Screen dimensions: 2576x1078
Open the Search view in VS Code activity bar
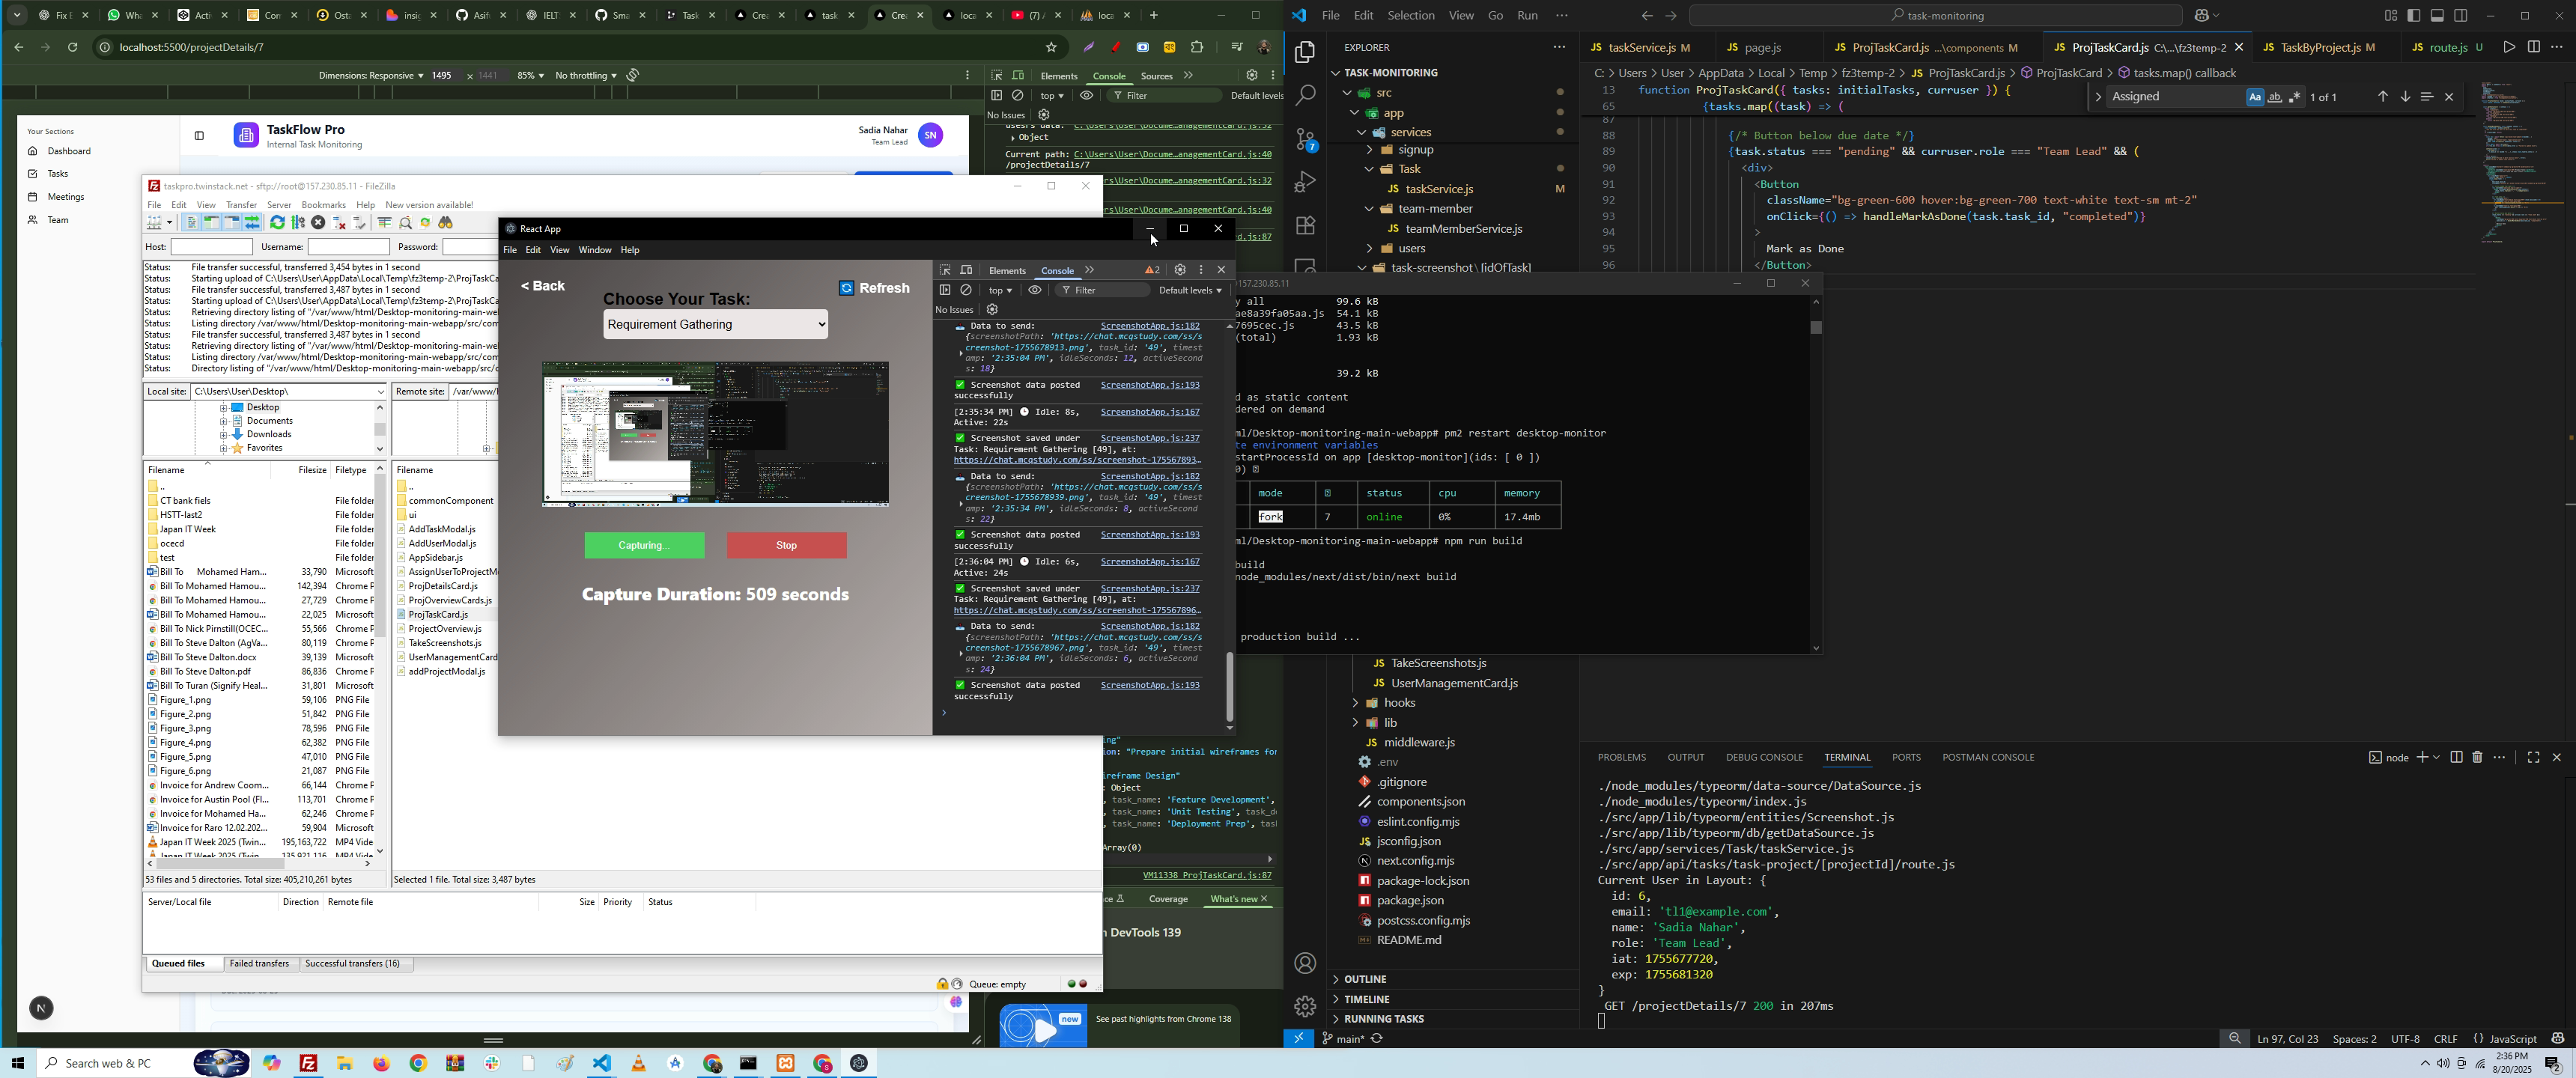pyautogui.click(x=1305, y=96)
